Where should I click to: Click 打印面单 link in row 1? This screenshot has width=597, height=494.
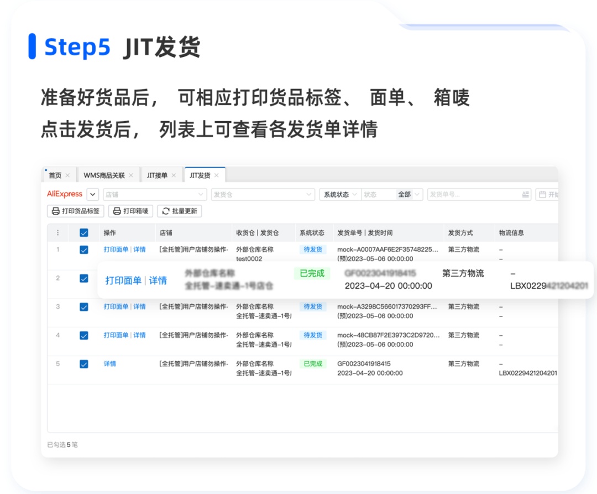[x=116, y=249]
